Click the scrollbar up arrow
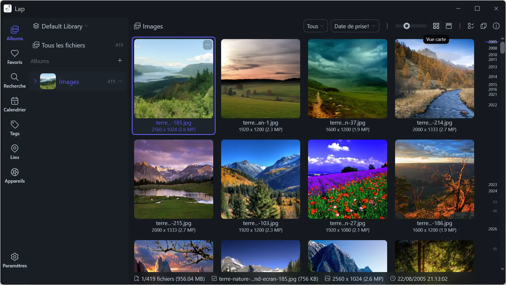This screenshot has width=506, height=285. [x=503, y=39]
